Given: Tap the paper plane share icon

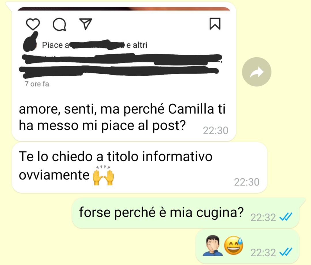Looking at the screenshot, I should 86,24.
